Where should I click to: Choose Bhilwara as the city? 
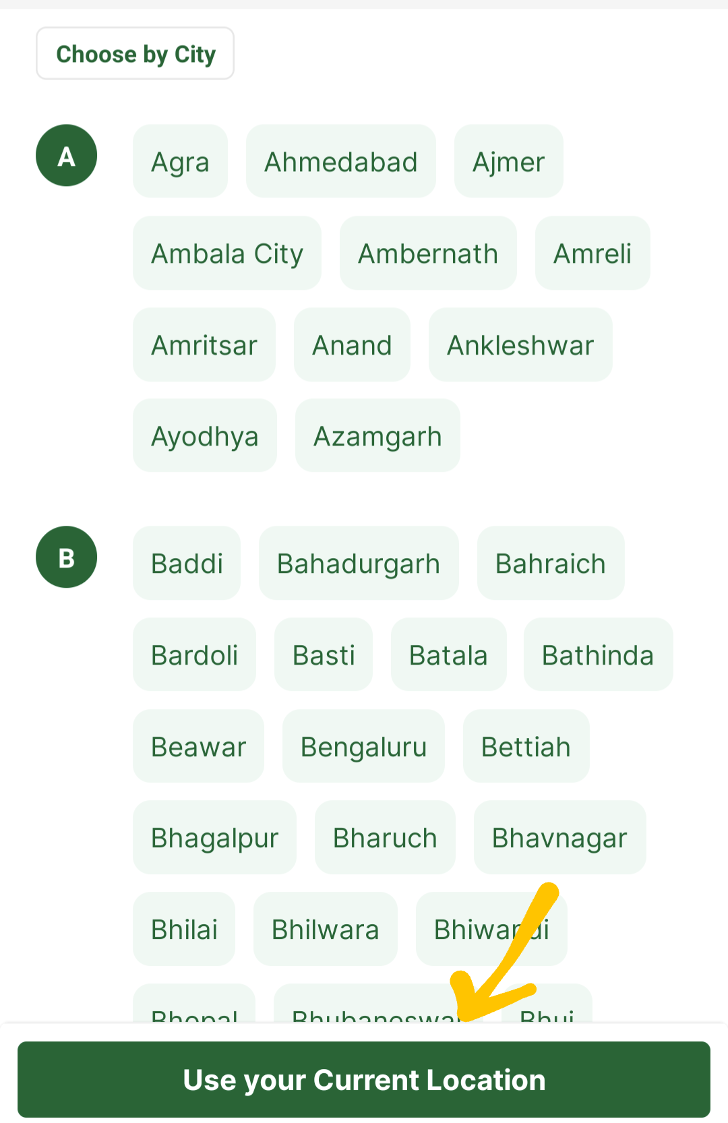click(x=325, y=930)
